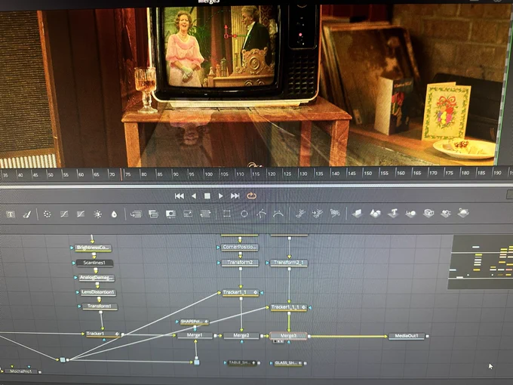Image resolution: width=513 pixels, height=385 pixels.
Task: Select the MediaOut1 node
Action: [x=407, y=336]
